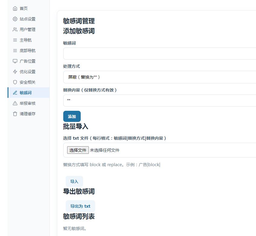Click the home icon beside 首页
This screenshot has width=256, height=236.
tap(15, 8)
